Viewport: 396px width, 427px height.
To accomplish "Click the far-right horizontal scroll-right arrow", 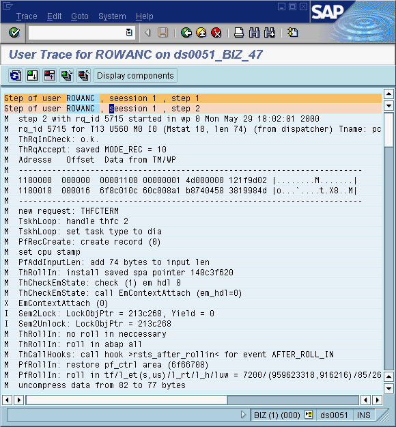I will point(377,400).
